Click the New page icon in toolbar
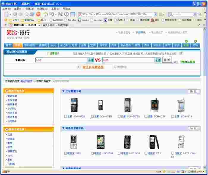This screenshot has width=208, height=175. click(x=6, y=14)
